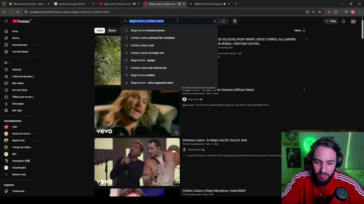Screen dimensions: 364x204
Task: Expand the Tú section chevron
Action: point(10,63)
